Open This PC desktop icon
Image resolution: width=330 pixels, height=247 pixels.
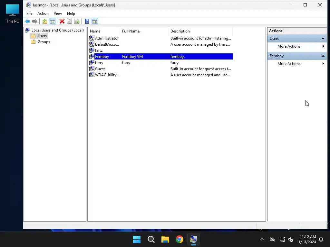click(13, 13)
